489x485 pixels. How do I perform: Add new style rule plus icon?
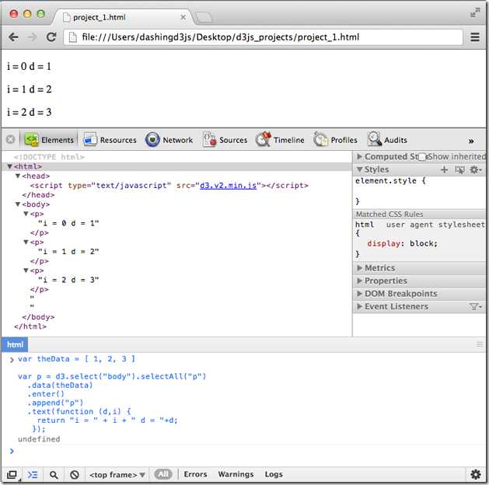pyautogui.click(x=444, y=169)
